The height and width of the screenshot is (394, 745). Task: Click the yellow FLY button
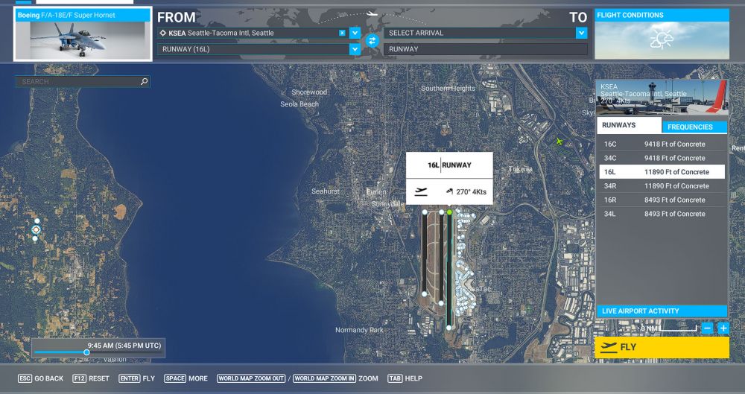coord(662,347)
